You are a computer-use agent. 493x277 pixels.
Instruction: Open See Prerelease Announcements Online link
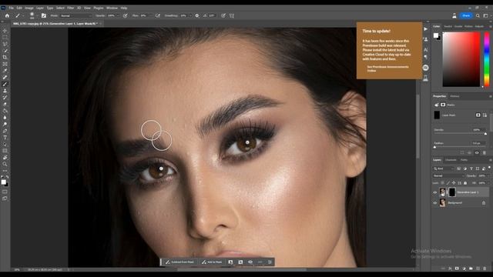tap(387, 68)
